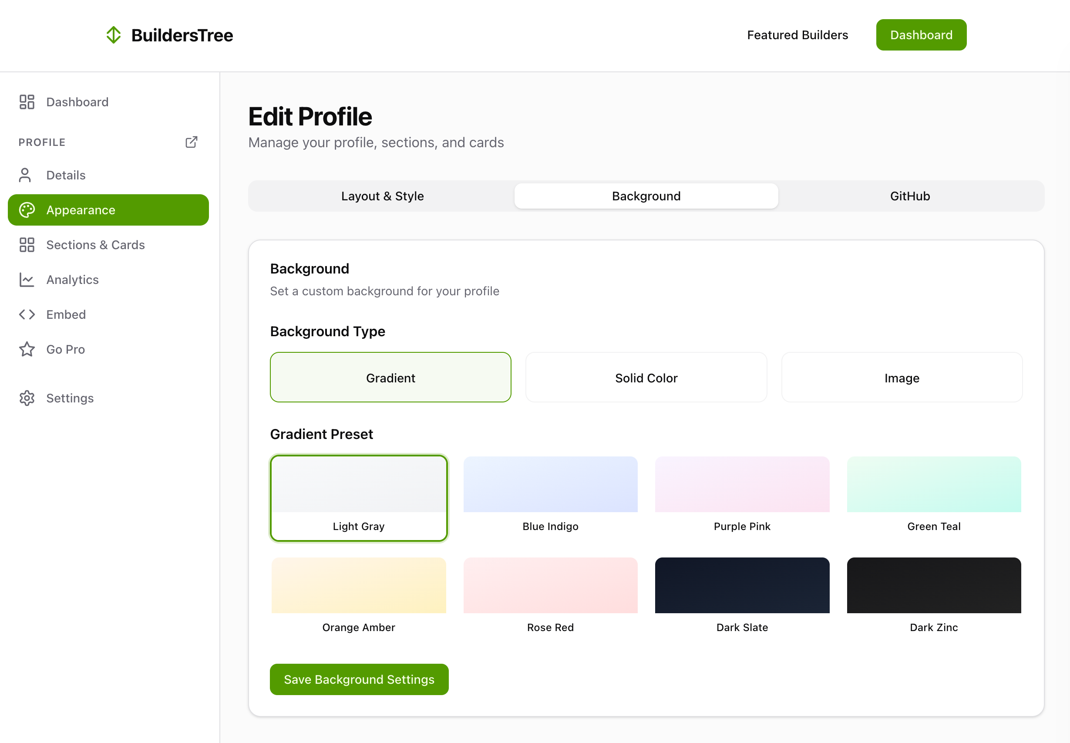Click the Settings gear icon

tap(27, 398)
